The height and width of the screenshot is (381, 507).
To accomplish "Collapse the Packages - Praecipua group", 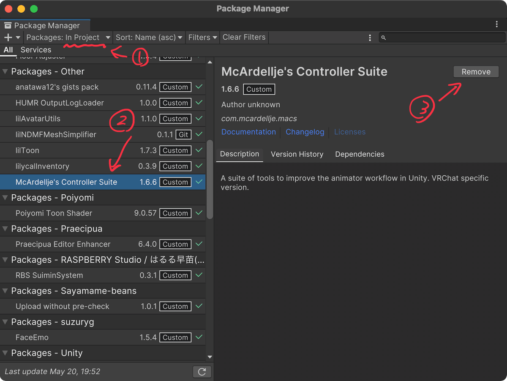I will click(x=5, y=229).
